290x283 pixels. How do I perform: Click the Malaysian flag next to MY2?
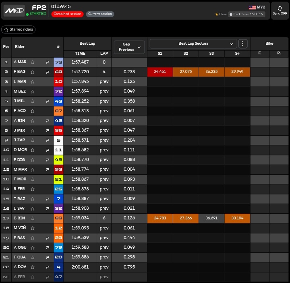[x=253, y=7]
